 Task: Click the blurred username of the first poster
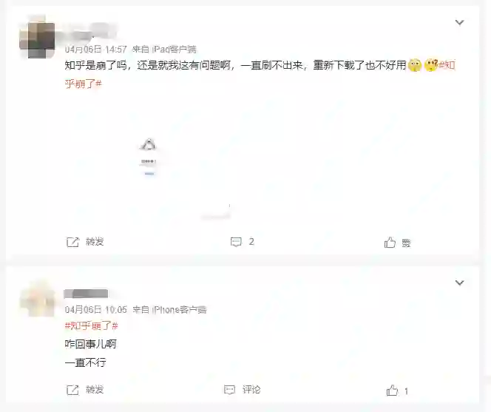[x=90, y=32]
